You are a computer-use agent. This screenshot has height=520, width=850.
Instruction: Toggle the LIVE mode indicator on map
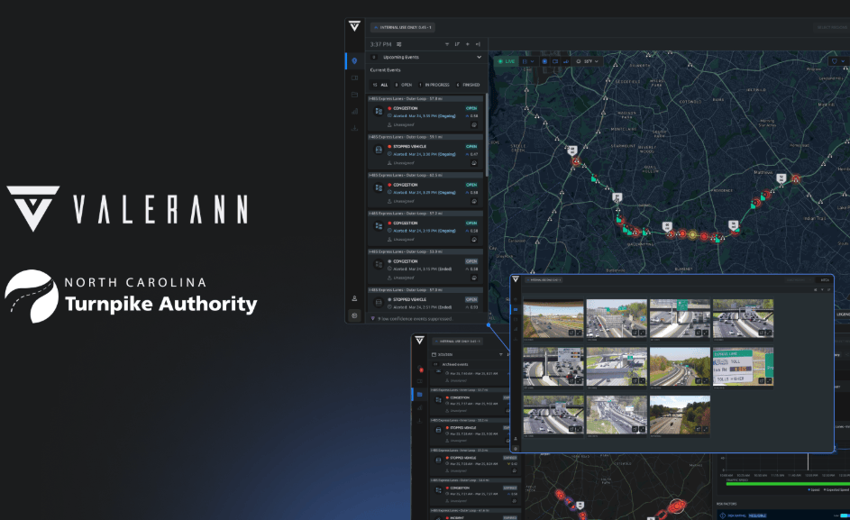pos(506,61)
